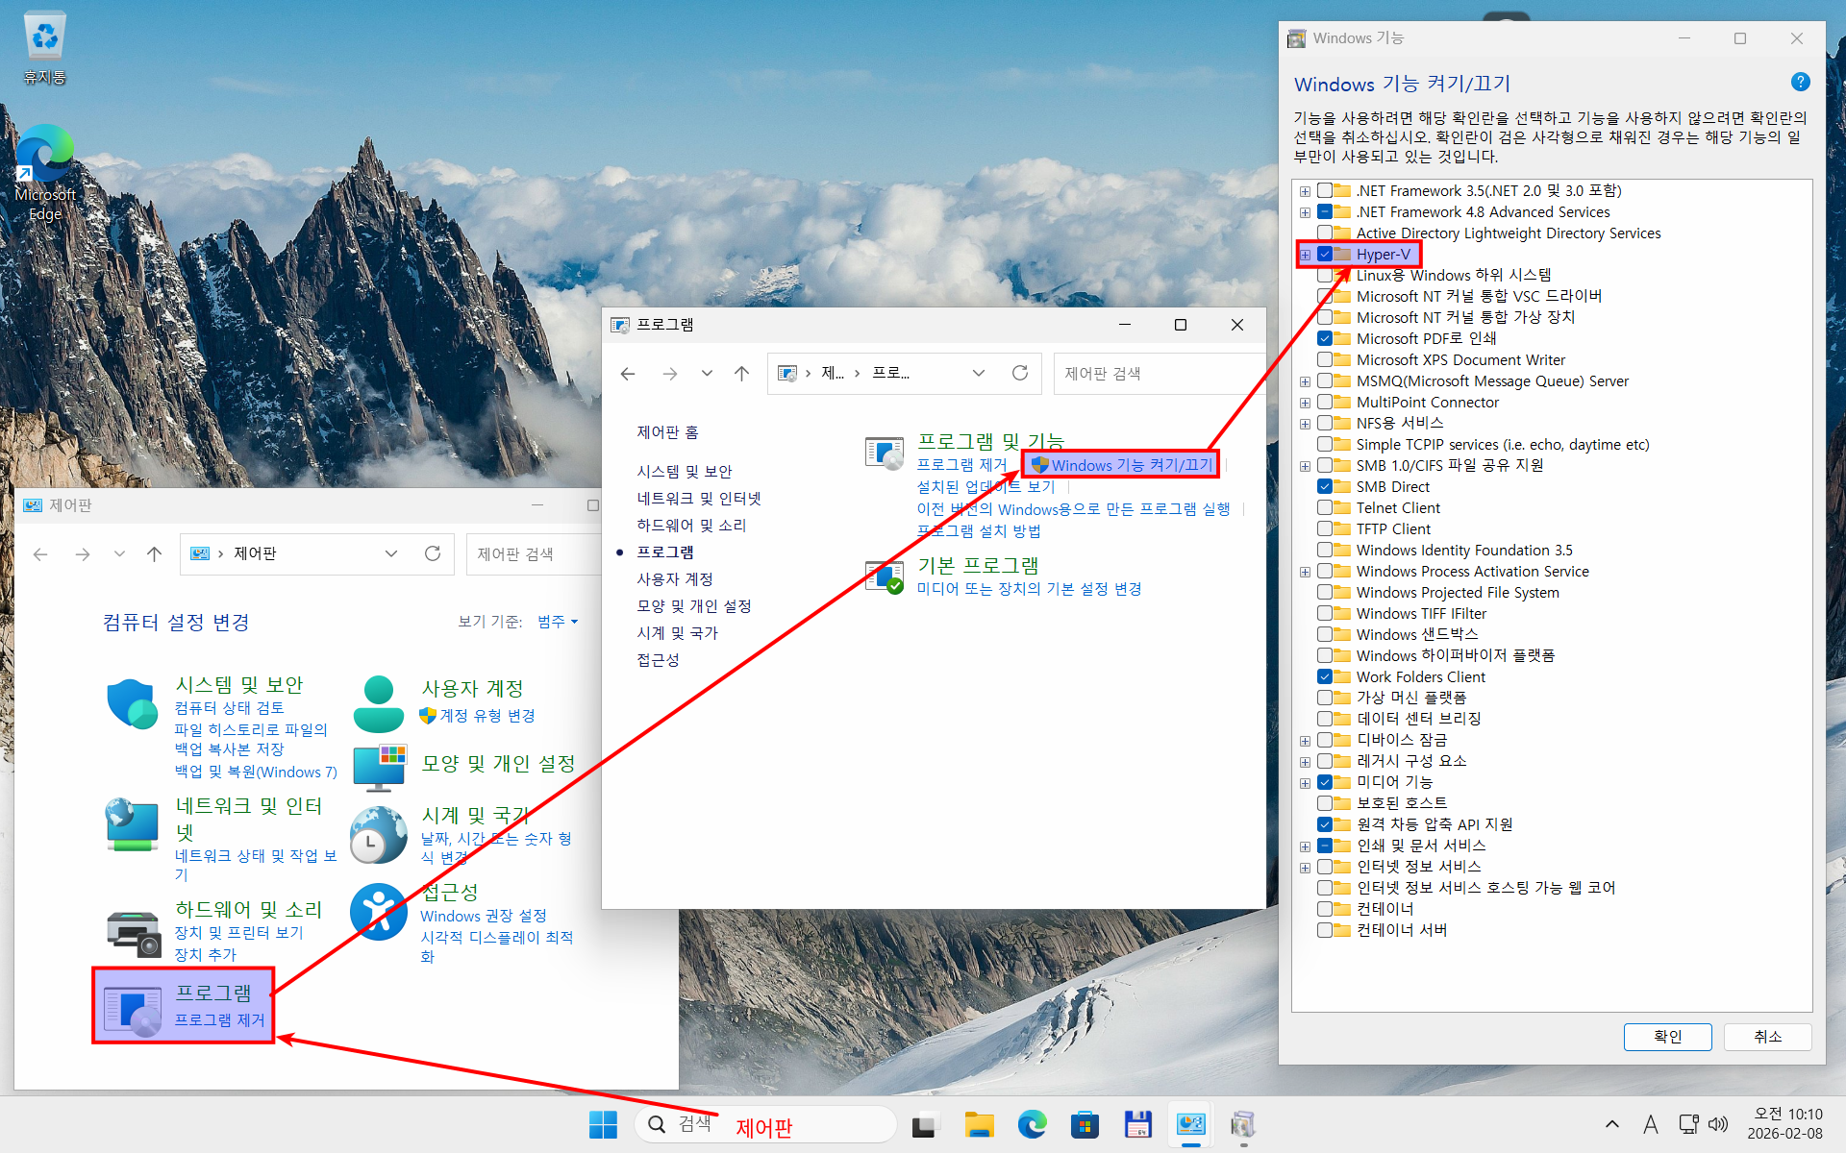Uncheck SMB Direct checkbox

[x=1325, y=486]
